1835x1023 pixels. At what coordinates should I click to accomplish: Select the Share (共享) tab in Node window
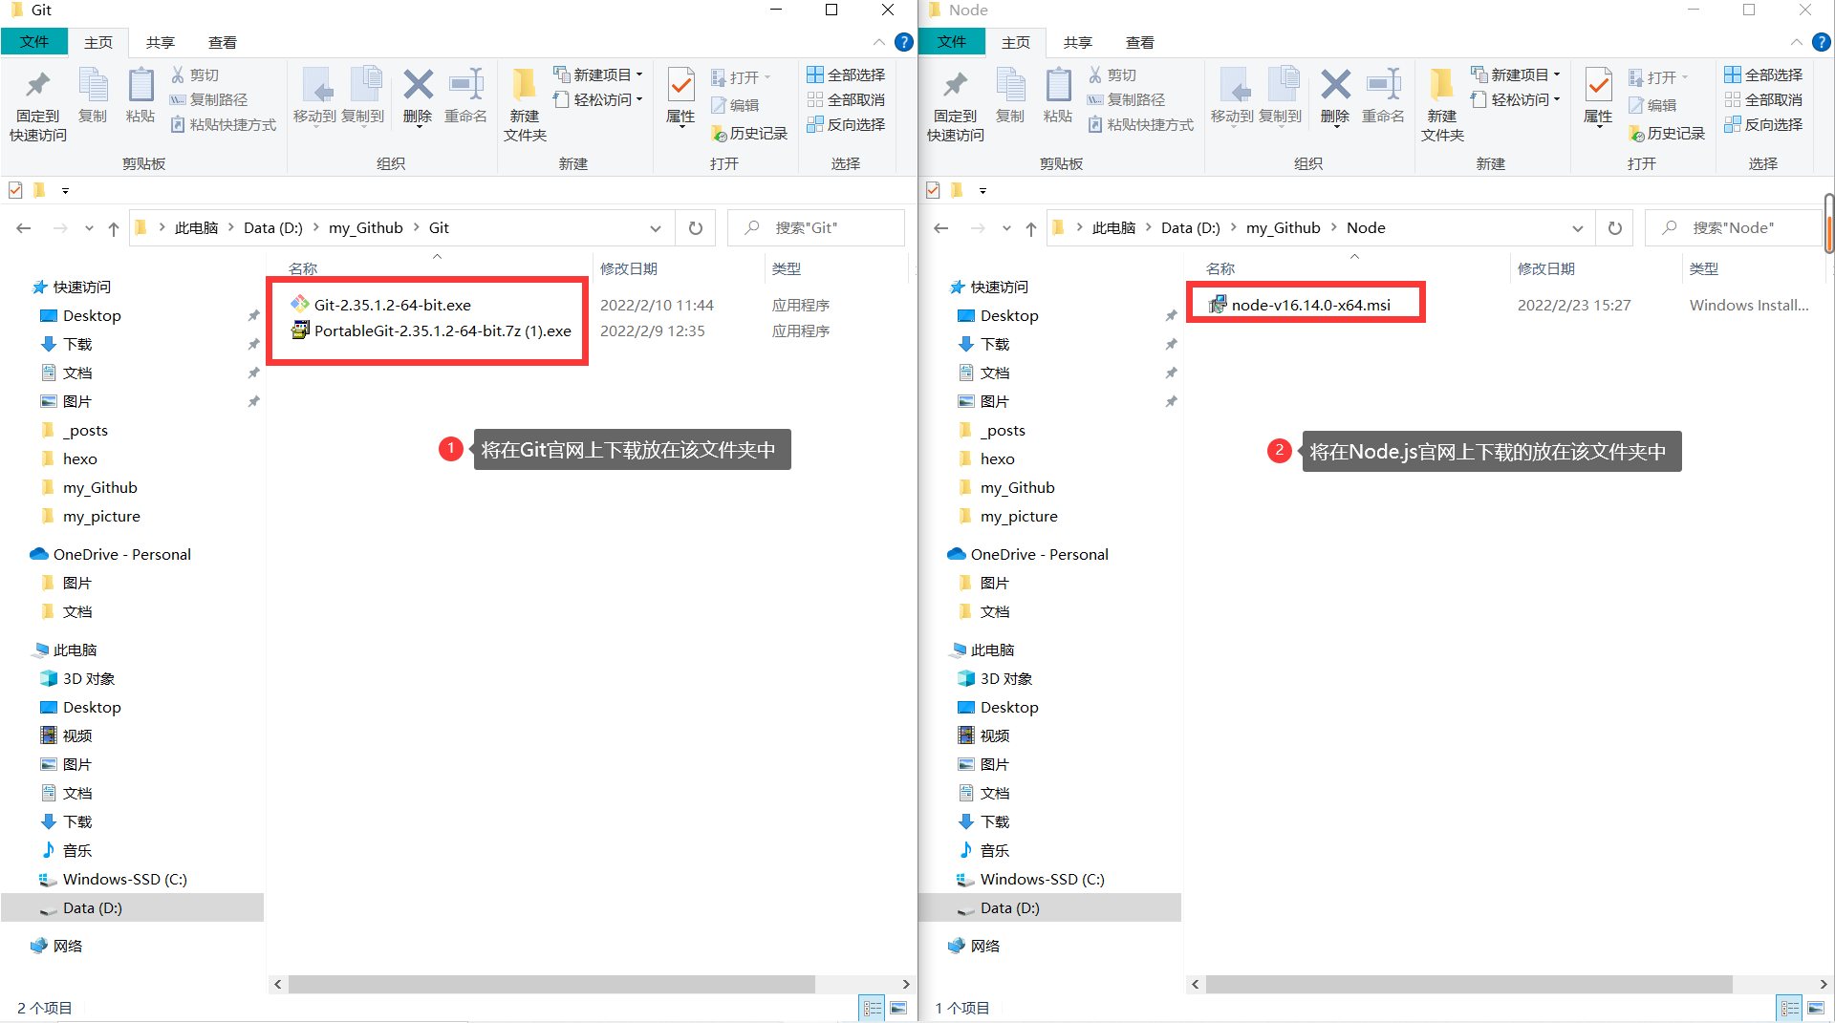click(1078, 42)
